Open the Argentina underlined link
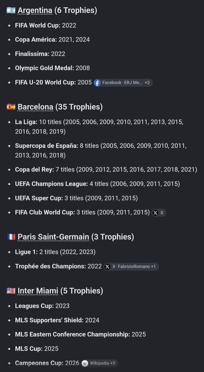The width and height of the screenshot is (204, 372). coord(35,11)
